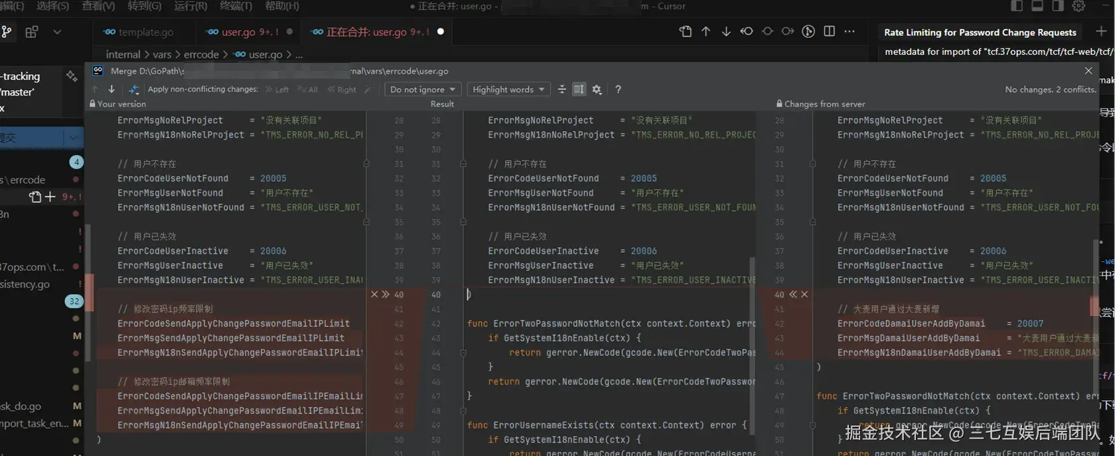
Task: Switch to the template.go tab
Action: click(x=145, y=32)
